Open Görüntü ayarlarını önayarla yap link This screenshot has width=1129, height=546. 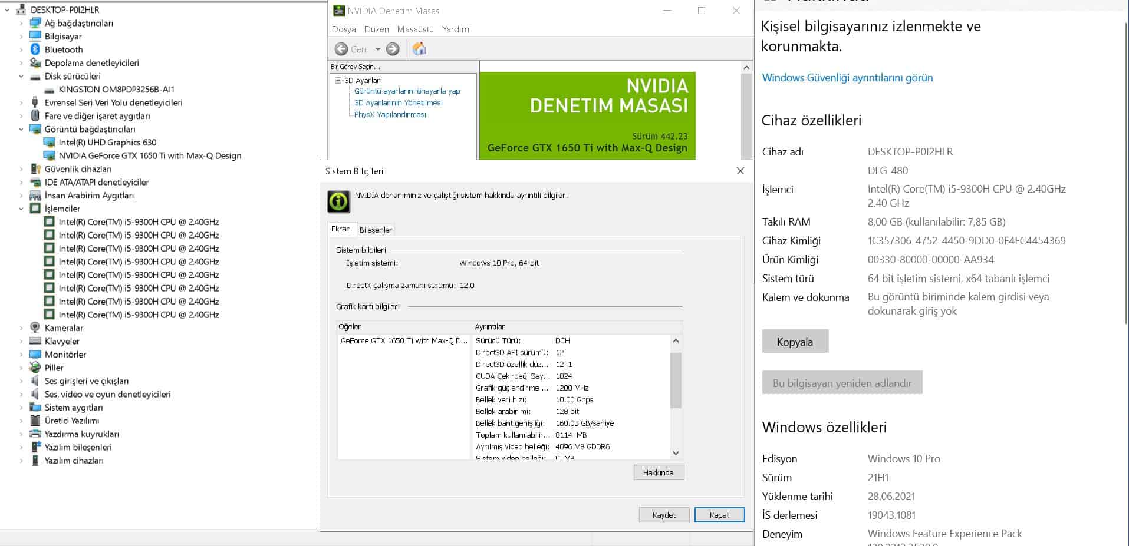(407, 91)
